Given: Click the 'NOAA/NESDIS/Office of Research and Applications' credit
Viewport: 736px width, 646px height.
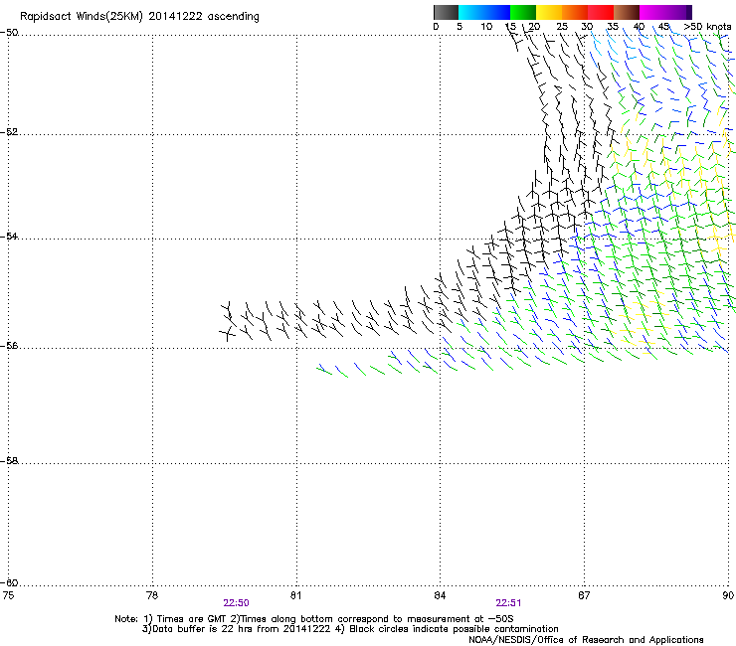Looking at the screenshot, I should coord(586,640).
